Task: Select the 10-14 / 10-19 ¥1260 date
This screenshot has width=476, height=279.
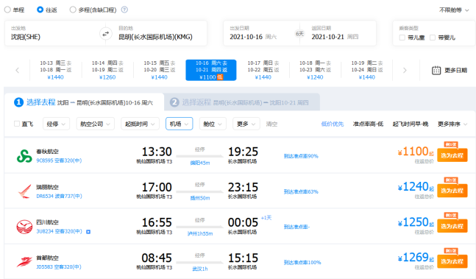Action: 107,70
